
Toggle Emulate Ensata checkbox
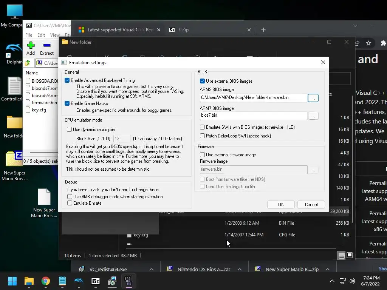click(x=70, y=203)
